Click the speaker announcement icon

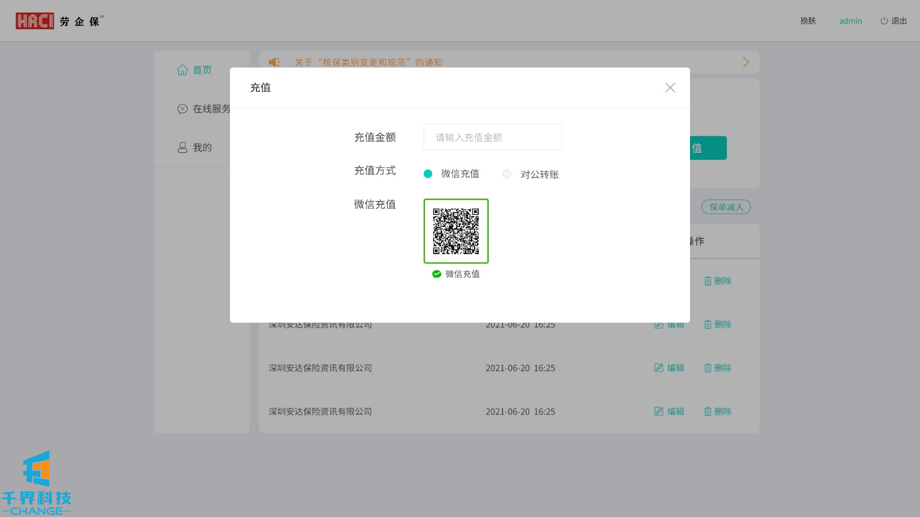pyautogui.click(x=275, y=62)
